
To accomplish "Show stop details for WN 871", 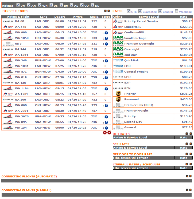I will point(106,72).
